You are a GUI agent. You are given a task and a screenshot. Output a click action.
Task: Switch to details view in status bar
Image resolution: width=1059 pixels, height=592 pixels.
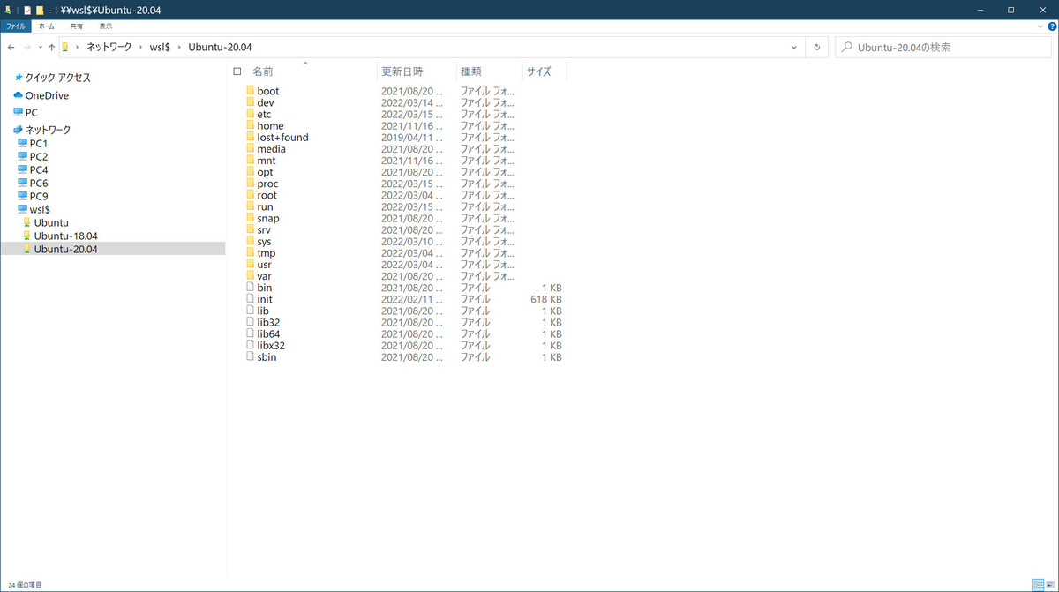pyautogui.click(x=1037, y=585)
